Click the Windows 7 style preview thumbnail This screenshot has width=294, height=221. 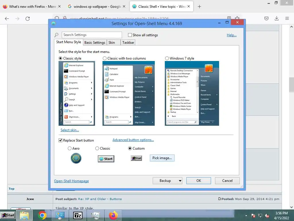pos(192,93)
